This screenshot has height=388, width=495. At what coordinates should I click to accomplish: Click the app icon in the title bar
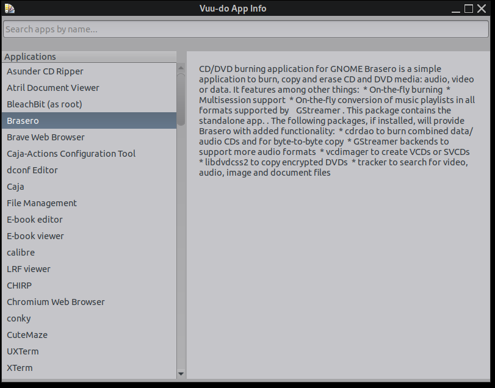[10, 9]
